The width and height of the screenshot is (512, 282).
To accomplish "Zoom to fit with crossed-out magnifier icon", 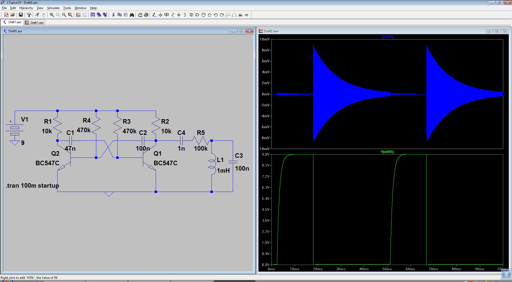I will pyautogui.click(x=70, y=15).
